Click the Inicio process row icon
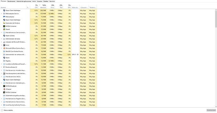This screenshot has height=113, width=217. (x=4, y=45)
